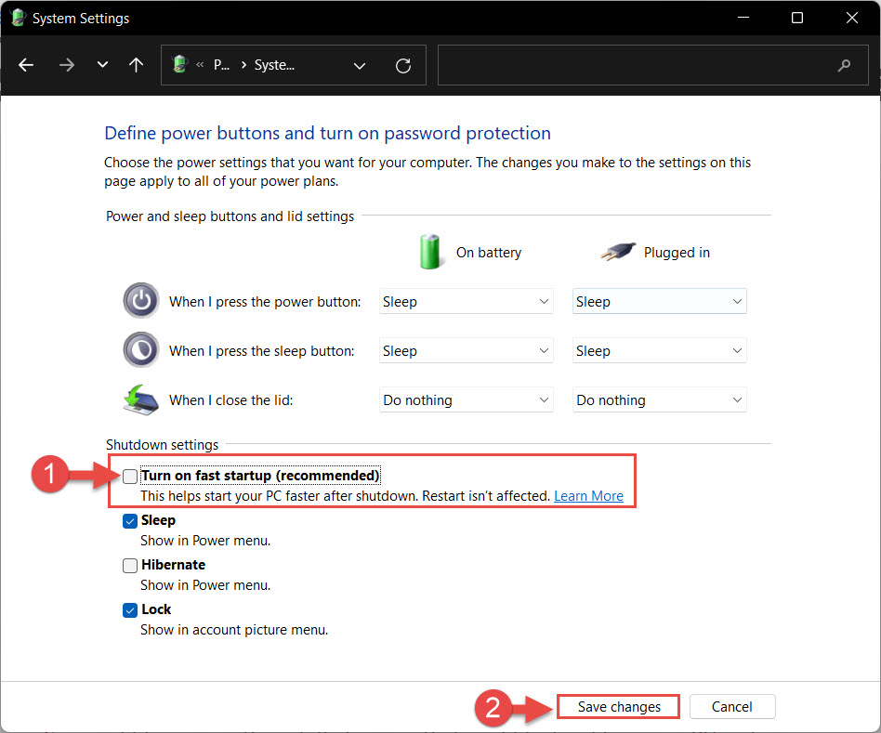The width and height of the screenshot is (881, 733).
Task: Uncheck the Sleep power menu checkbox
Action: point(130,521)
